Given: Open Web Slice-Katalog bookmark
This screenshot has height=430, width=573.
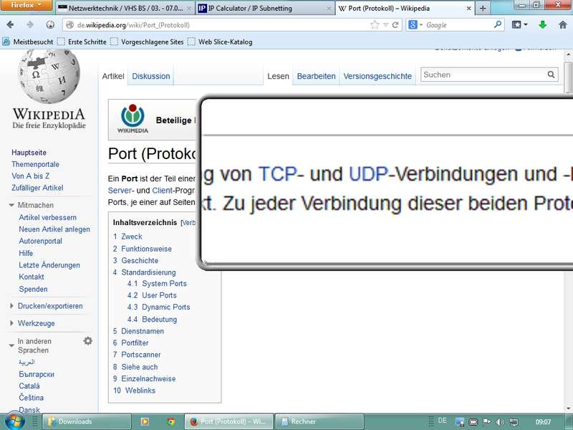Looking at the screenshot, I should (220, 42).
